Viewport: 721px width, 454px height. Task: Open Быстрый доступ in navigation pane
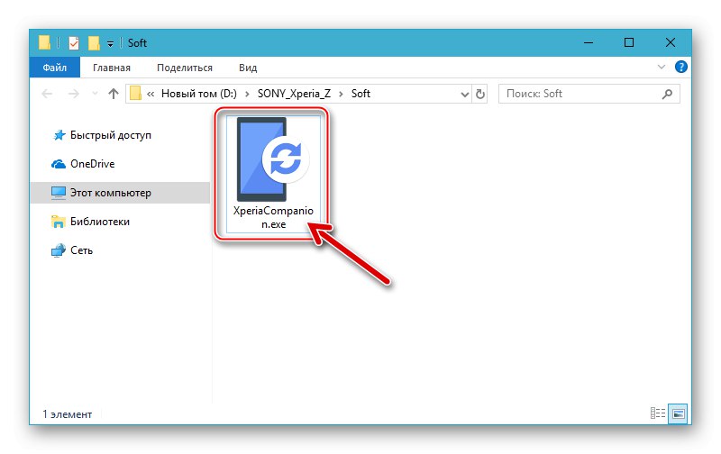pyautogui.click(x=102, y=135)
